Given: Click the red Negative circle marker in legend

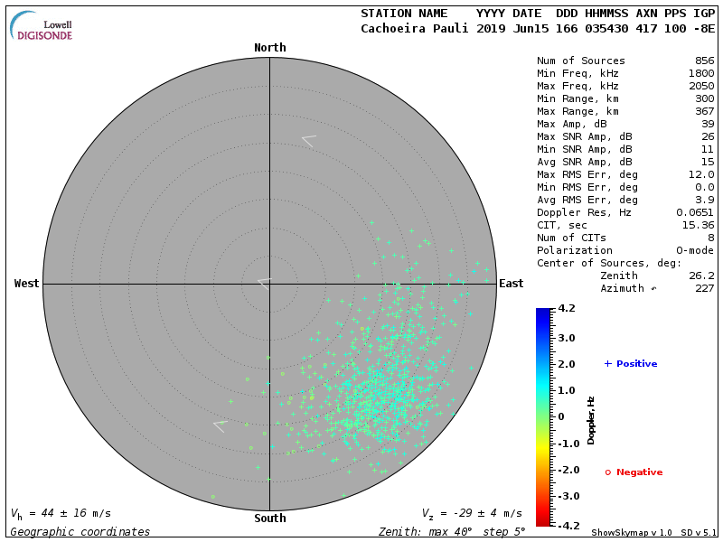Looking at the screenshot, I should [x=608, y=472].
